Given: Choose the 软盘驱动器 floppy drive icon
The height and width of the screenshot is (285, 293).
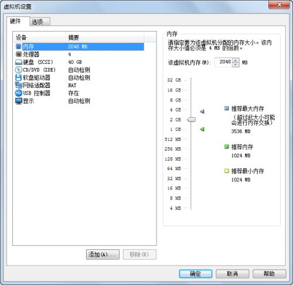Looking at the screenshot, I should [x=19, y=77].
